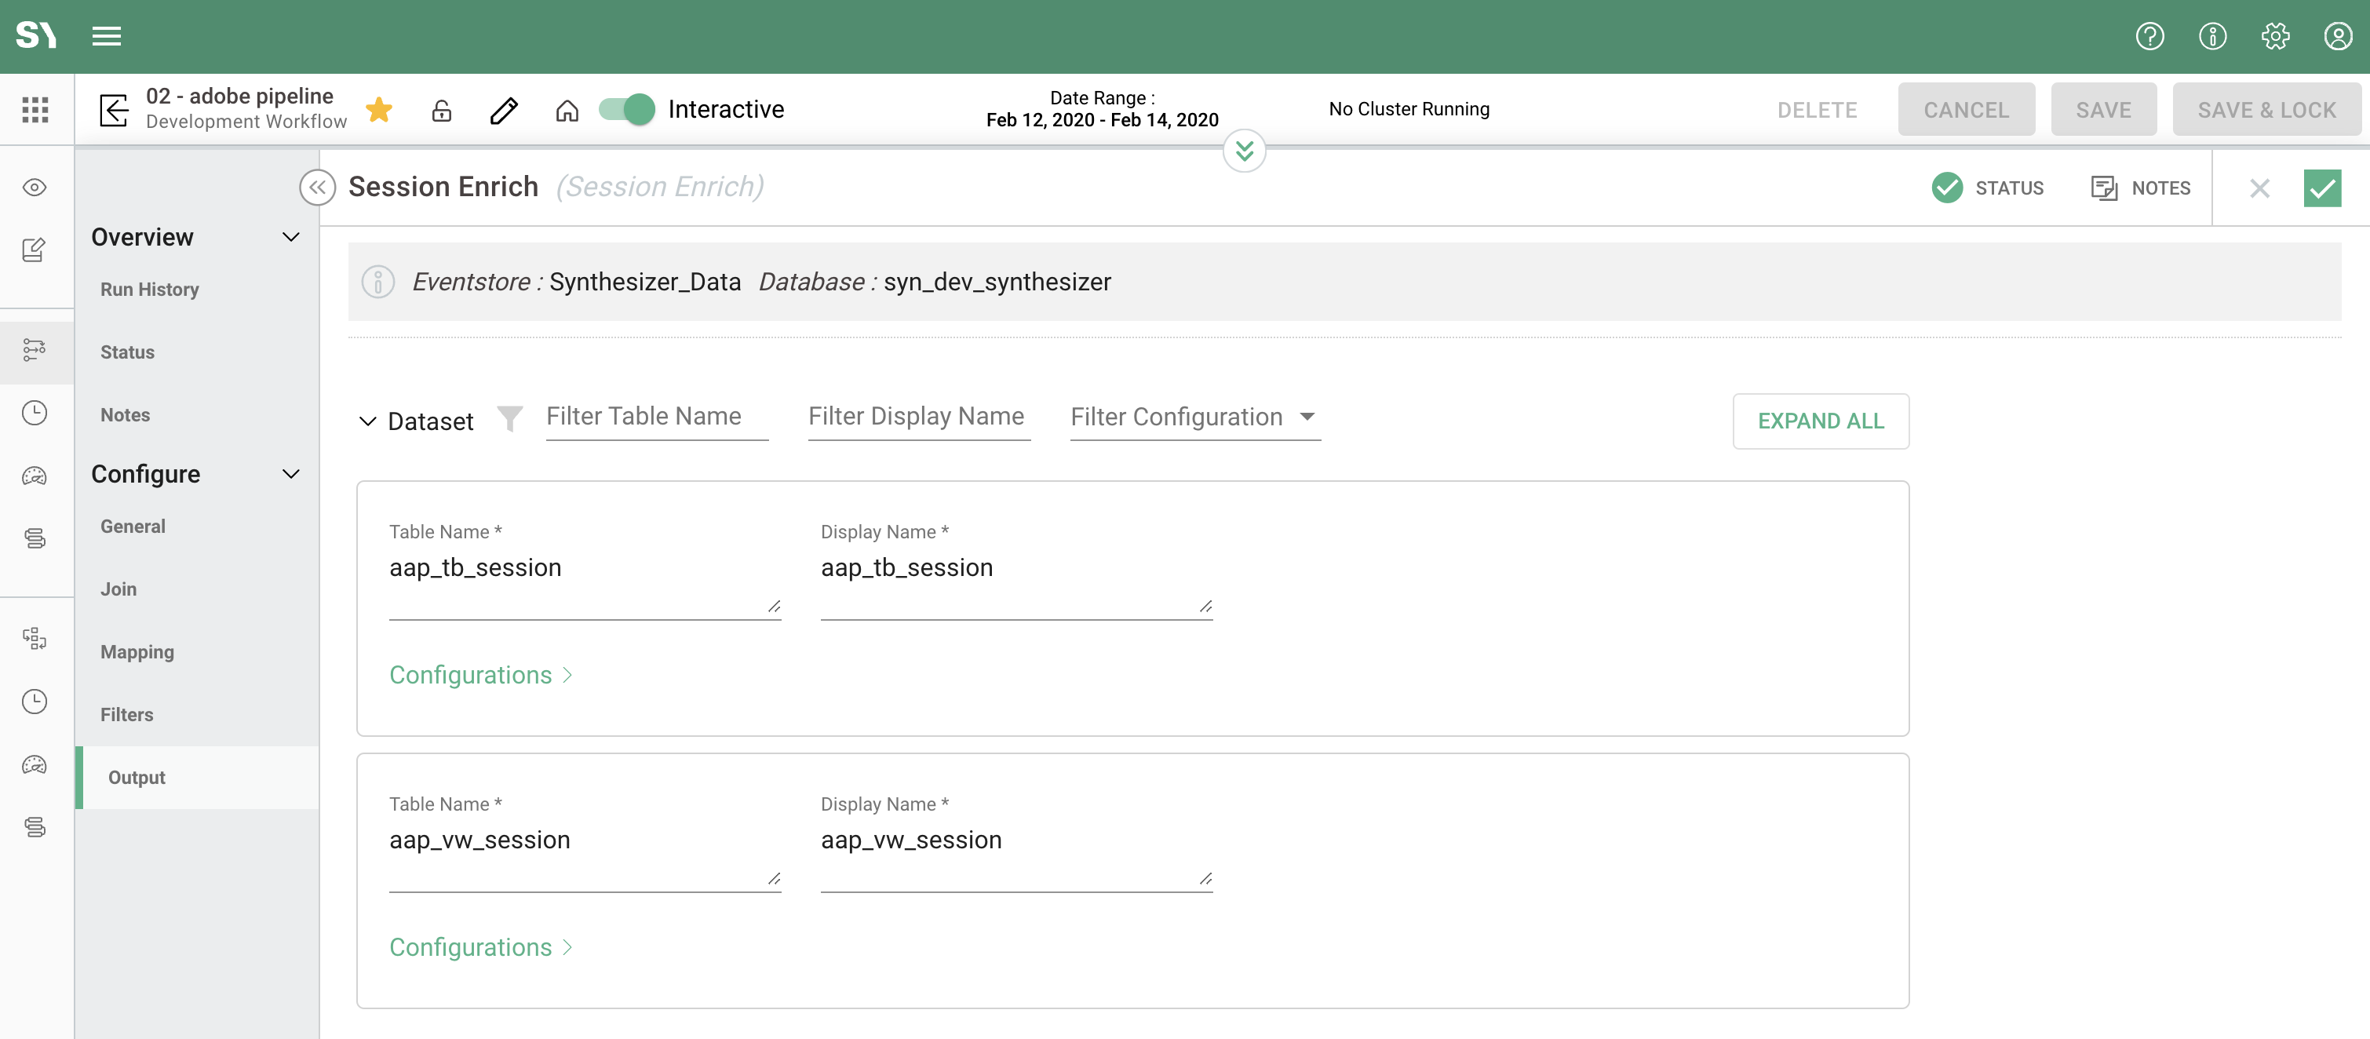Open the help question mark icon
This screenshot has height=1039, width=2370.
[2149, 36]
